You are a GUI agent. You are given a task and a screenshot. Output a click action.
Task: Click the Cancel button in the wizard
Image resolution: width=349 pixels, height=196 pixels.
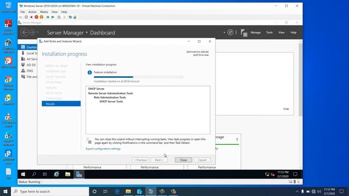202,160
